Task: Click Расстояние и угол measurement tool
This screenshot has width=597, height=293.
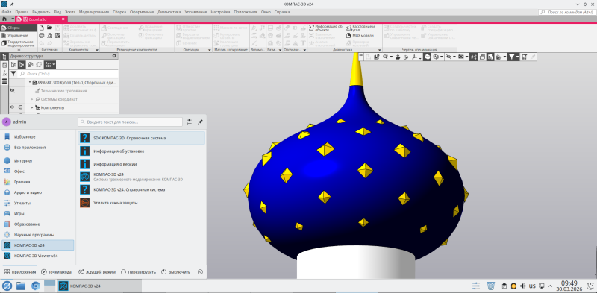Action: (360, 28)
